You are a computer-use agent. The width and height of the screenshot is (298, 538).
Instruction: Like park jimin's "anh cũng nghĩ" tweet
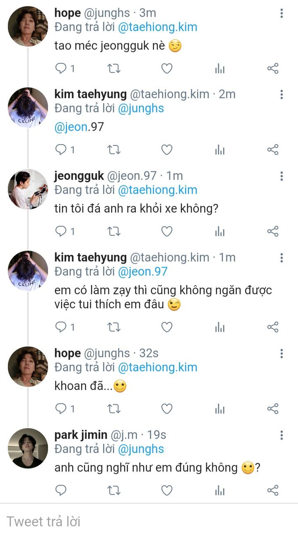166,491
